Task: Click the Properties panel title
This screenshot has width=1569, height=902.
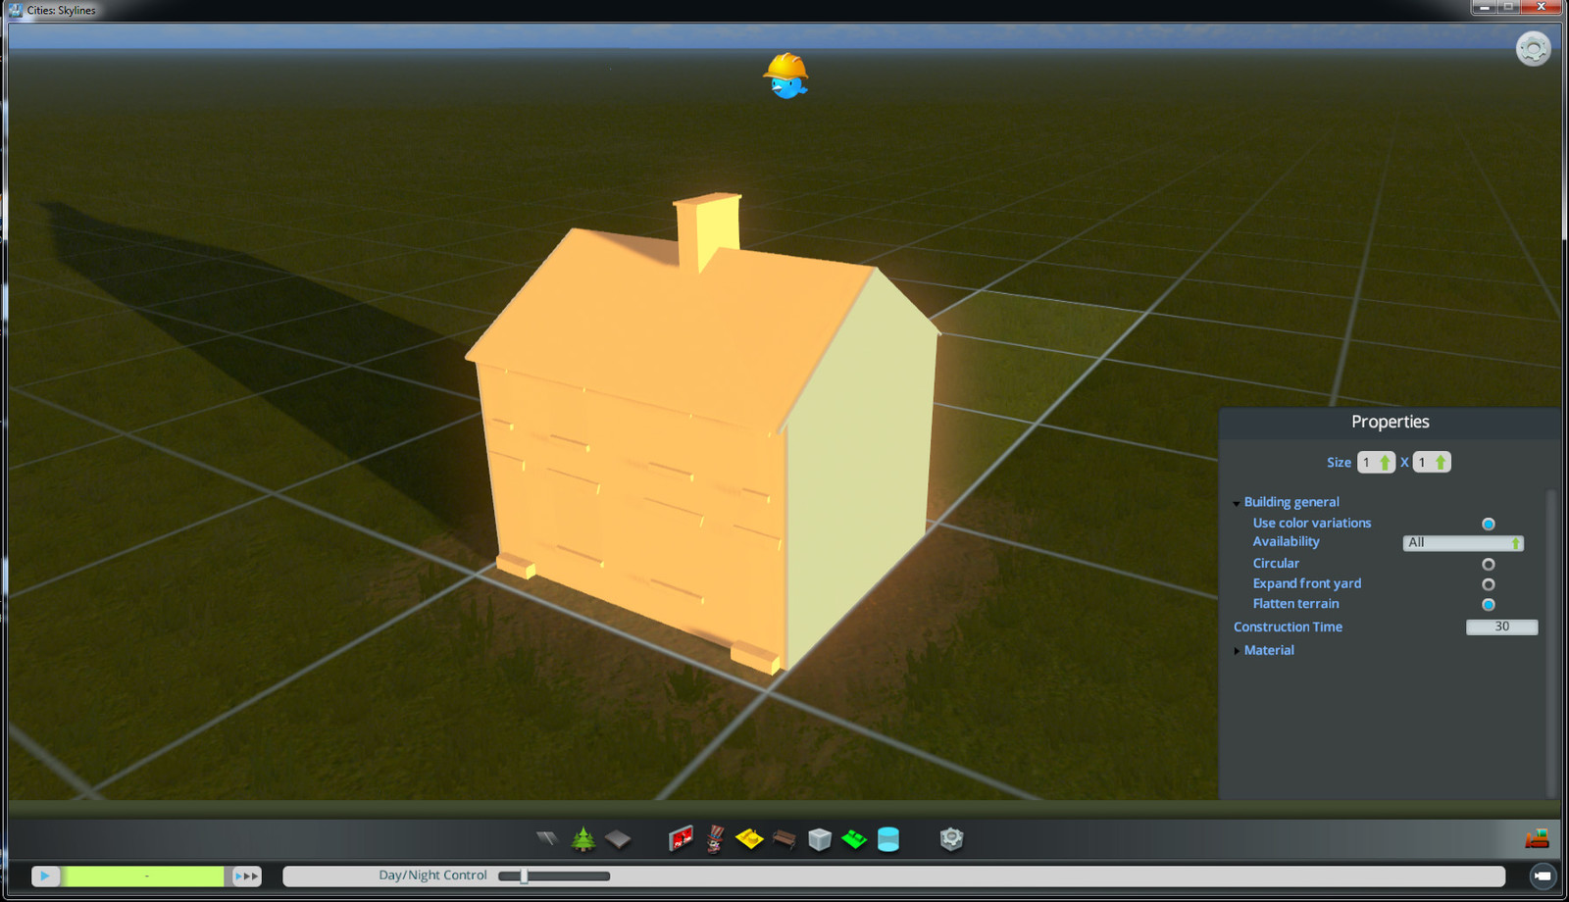Action: 1390,422
